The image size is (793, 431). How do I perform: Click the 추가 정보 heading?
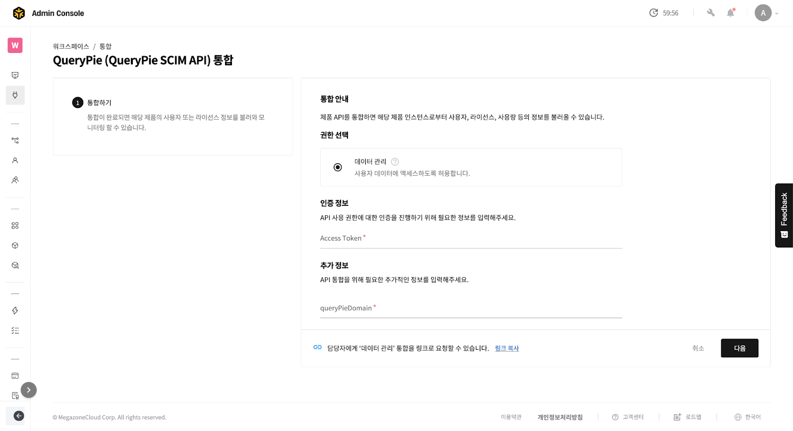335,266
